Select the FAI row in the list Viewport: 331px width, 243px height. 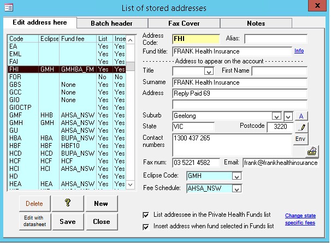click(67, 62)
